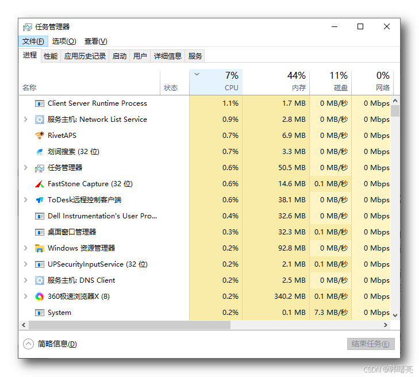The width and height of the screenshot is (419, 377).
Task: Click the vertical scrollbar thumb
Action: (x=395, y=111)
